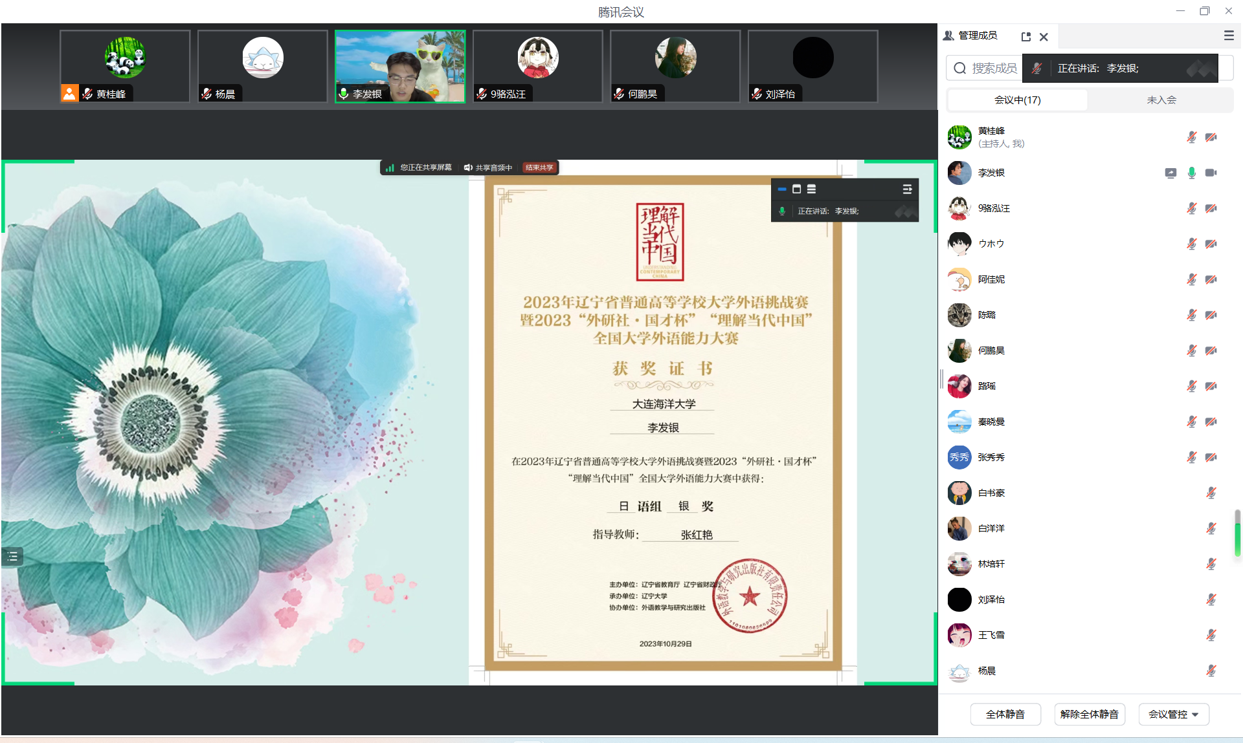Viewport: 1243px width, 743px height.
Task: Turn off 李发银's camera
Action: [x=1211, y=173]
